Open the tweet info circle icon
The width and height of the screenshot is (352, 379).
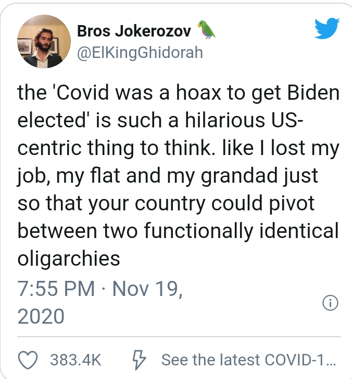[331, 303]
